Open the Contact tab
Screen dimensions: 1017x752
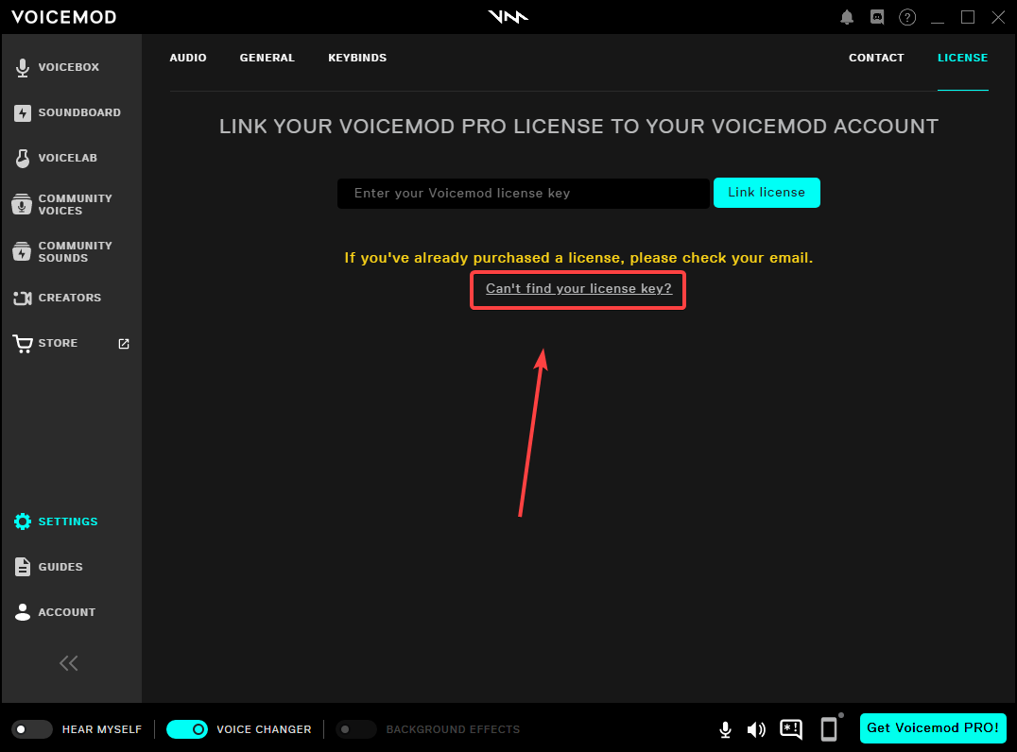coord(876,58)
